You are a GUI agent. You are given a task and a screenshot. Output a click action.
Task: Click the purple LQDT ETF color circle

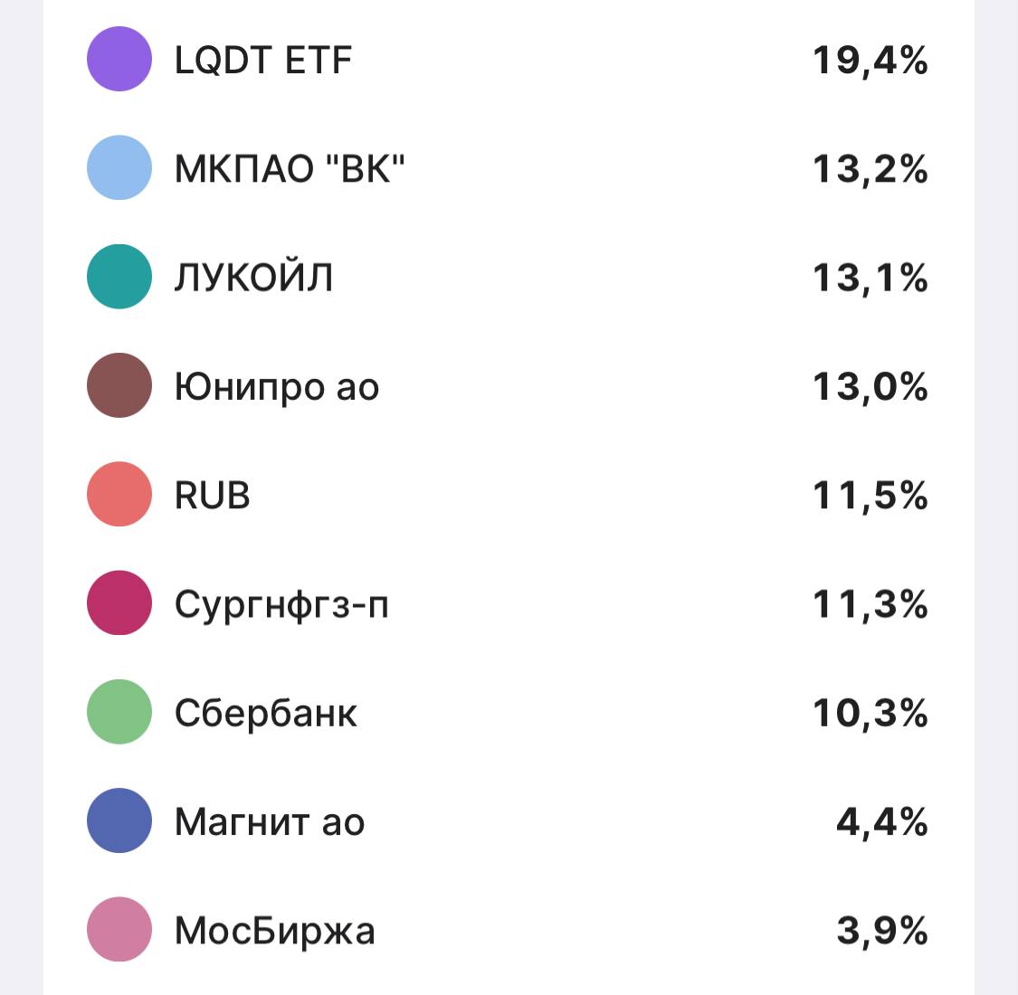(x=119, y=60)
